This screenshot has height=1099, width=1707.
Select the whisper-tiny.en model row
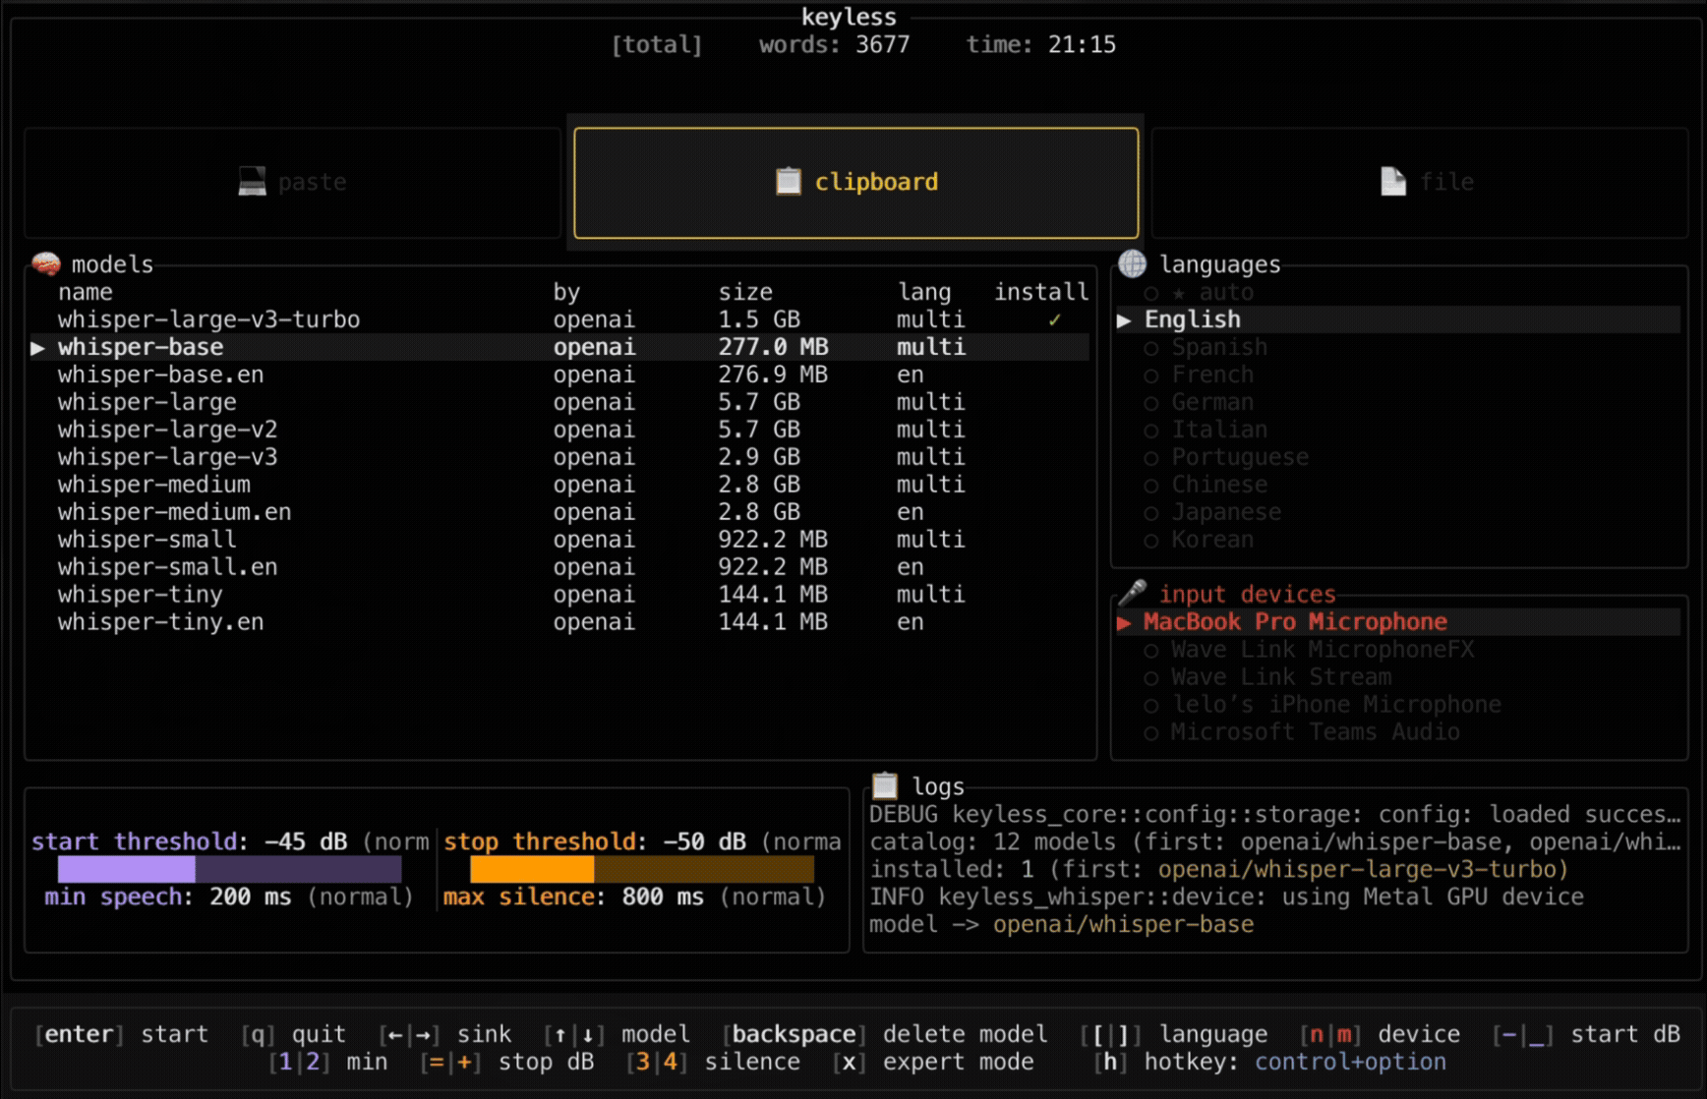(160, 622)
